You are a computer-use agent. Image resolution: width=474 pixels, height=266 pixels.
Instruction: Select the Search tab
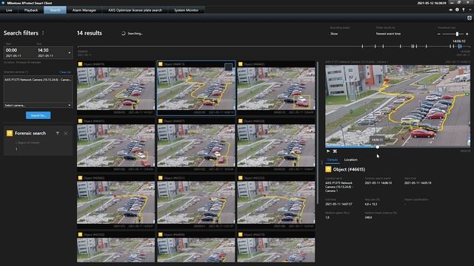click(x=55, y=10)
